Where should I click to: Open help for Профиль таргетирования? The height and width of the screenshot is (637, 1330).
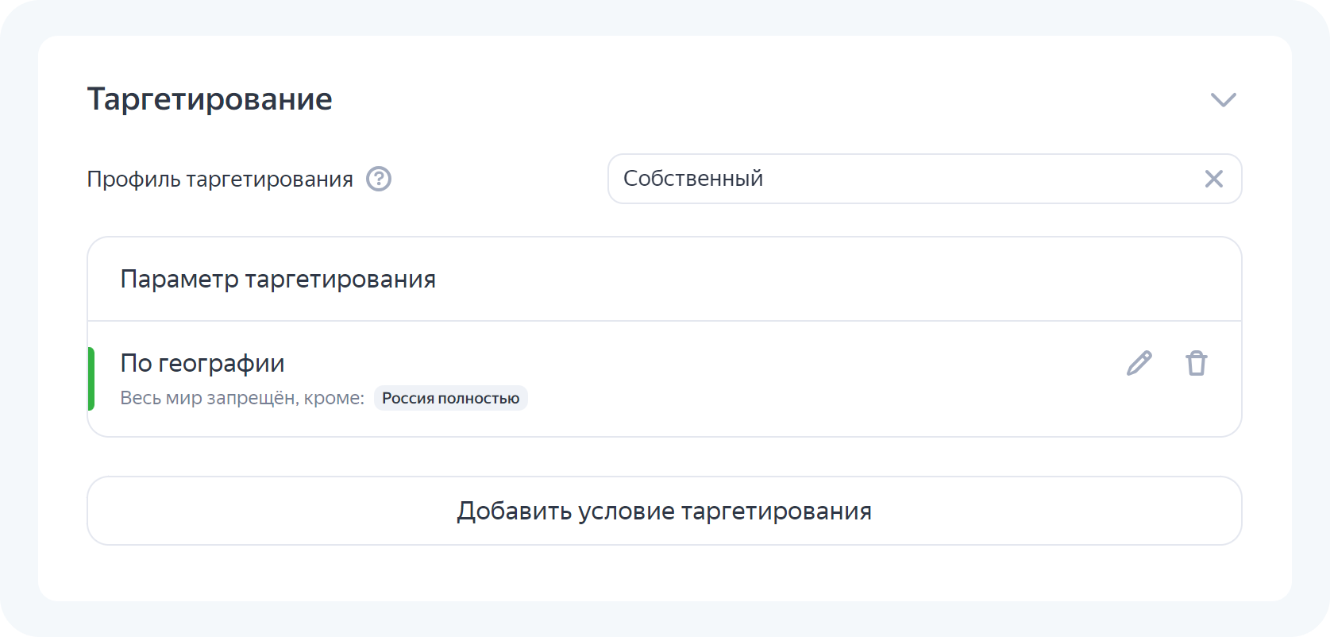(x=379, y=179)
